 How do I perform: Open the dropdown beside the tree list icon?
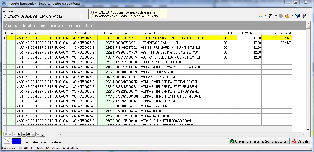click(276, 16)
